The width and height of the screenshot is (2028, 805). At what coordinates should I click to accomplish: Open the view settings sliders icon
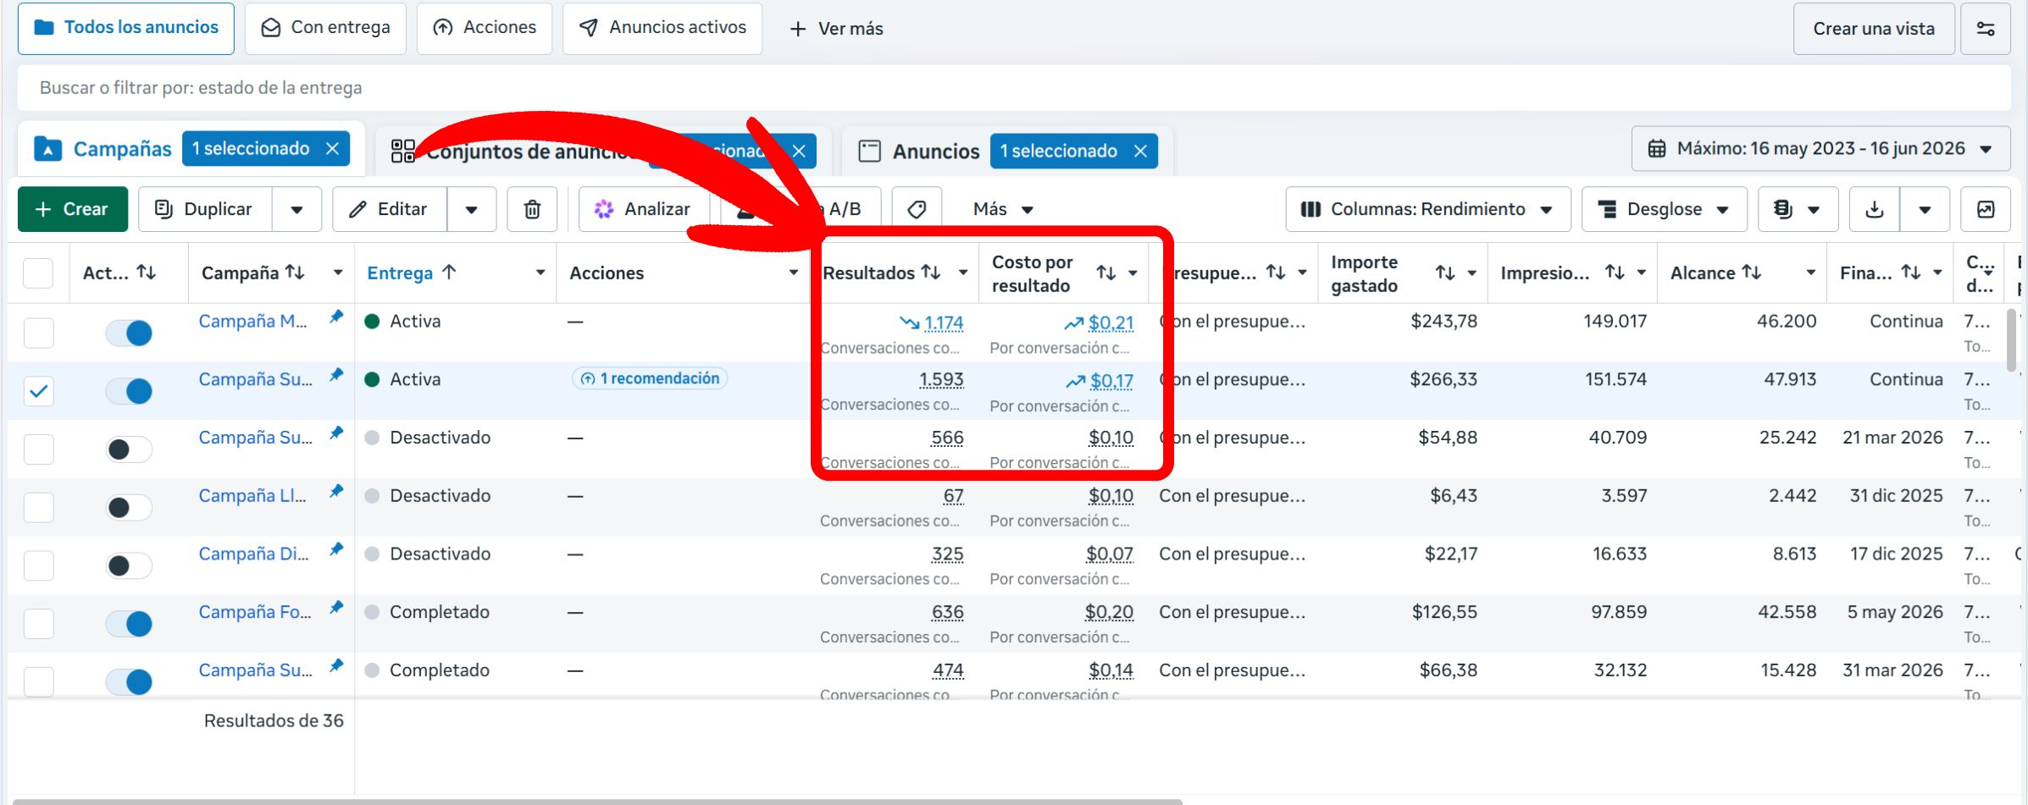pyautogui.click(x=1985, y=29)
